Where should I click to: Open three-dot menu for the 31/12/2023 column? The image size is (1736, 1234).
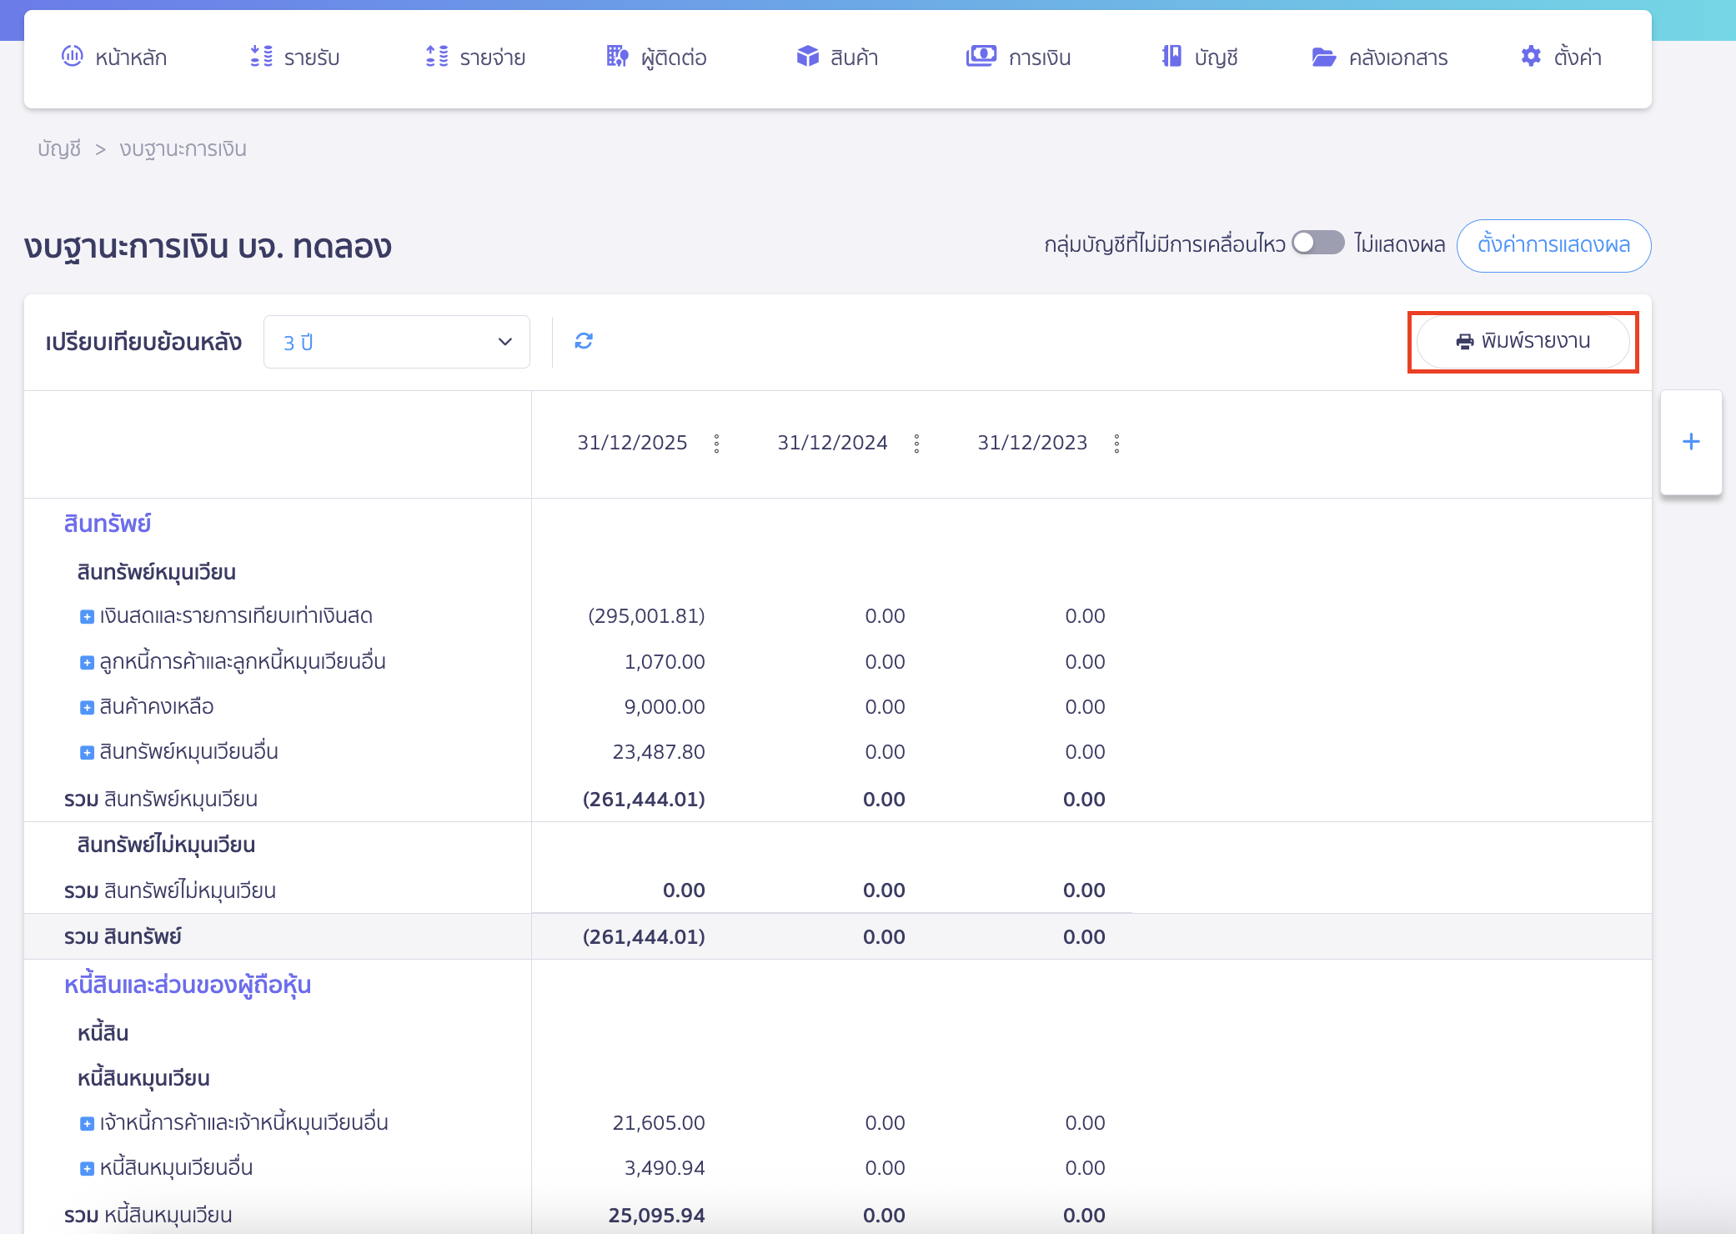pyautogui.click(x=1116, y=444)
